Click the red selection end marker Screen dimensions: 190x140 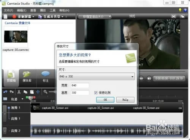pos(34,97)
